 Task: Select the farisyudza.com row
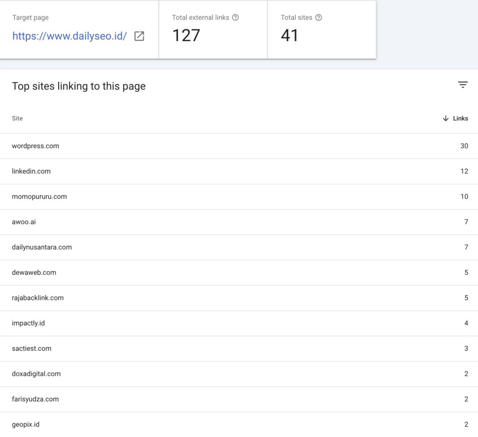click(239, 399)
